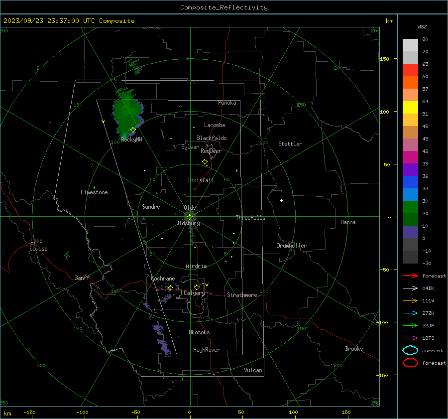Click the white 04DK arrow icon
This screenshot has width=448, height=419.
point(410,288)
